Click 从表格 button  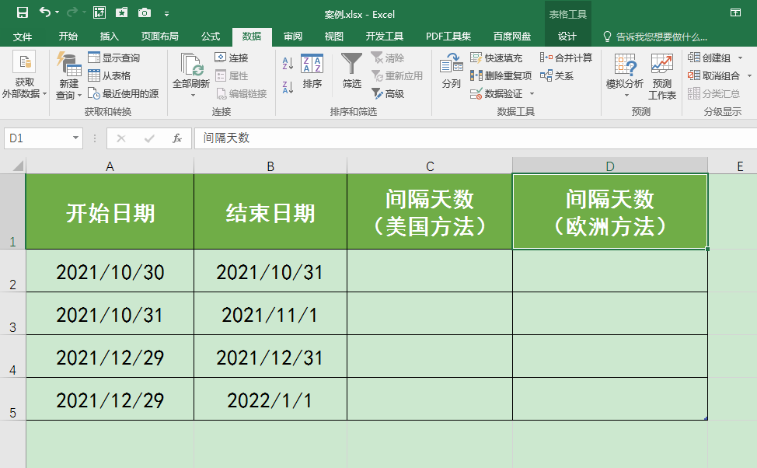pyautogui.click(x=109, y=76)
